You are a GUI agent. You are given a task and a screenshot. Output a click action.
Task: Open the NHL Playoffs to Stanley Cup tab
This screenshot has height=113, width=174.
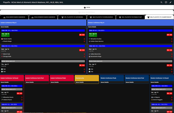(x=130, y=17)
